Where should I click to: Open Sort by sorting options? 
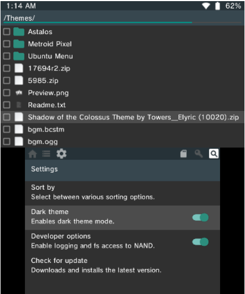(122, 192)
